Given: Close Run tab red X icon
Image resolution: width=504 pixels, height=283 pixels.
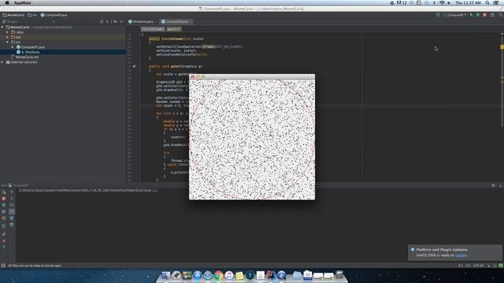Looking at the screenshot, I should coord(4,241).
